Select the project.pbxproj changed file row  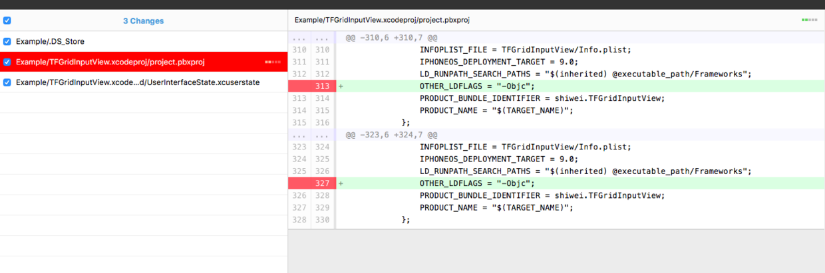click(x=144, y=62)
